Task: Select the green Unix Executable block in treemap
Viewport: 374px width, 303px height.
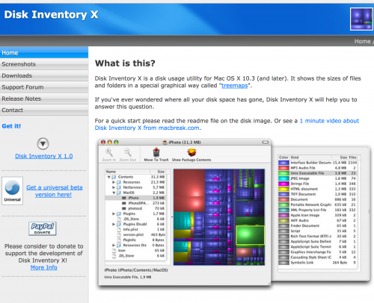Action: coord(250,235)
